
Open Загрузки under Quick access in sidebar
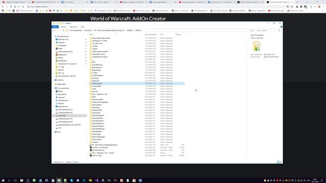[61, 42]
